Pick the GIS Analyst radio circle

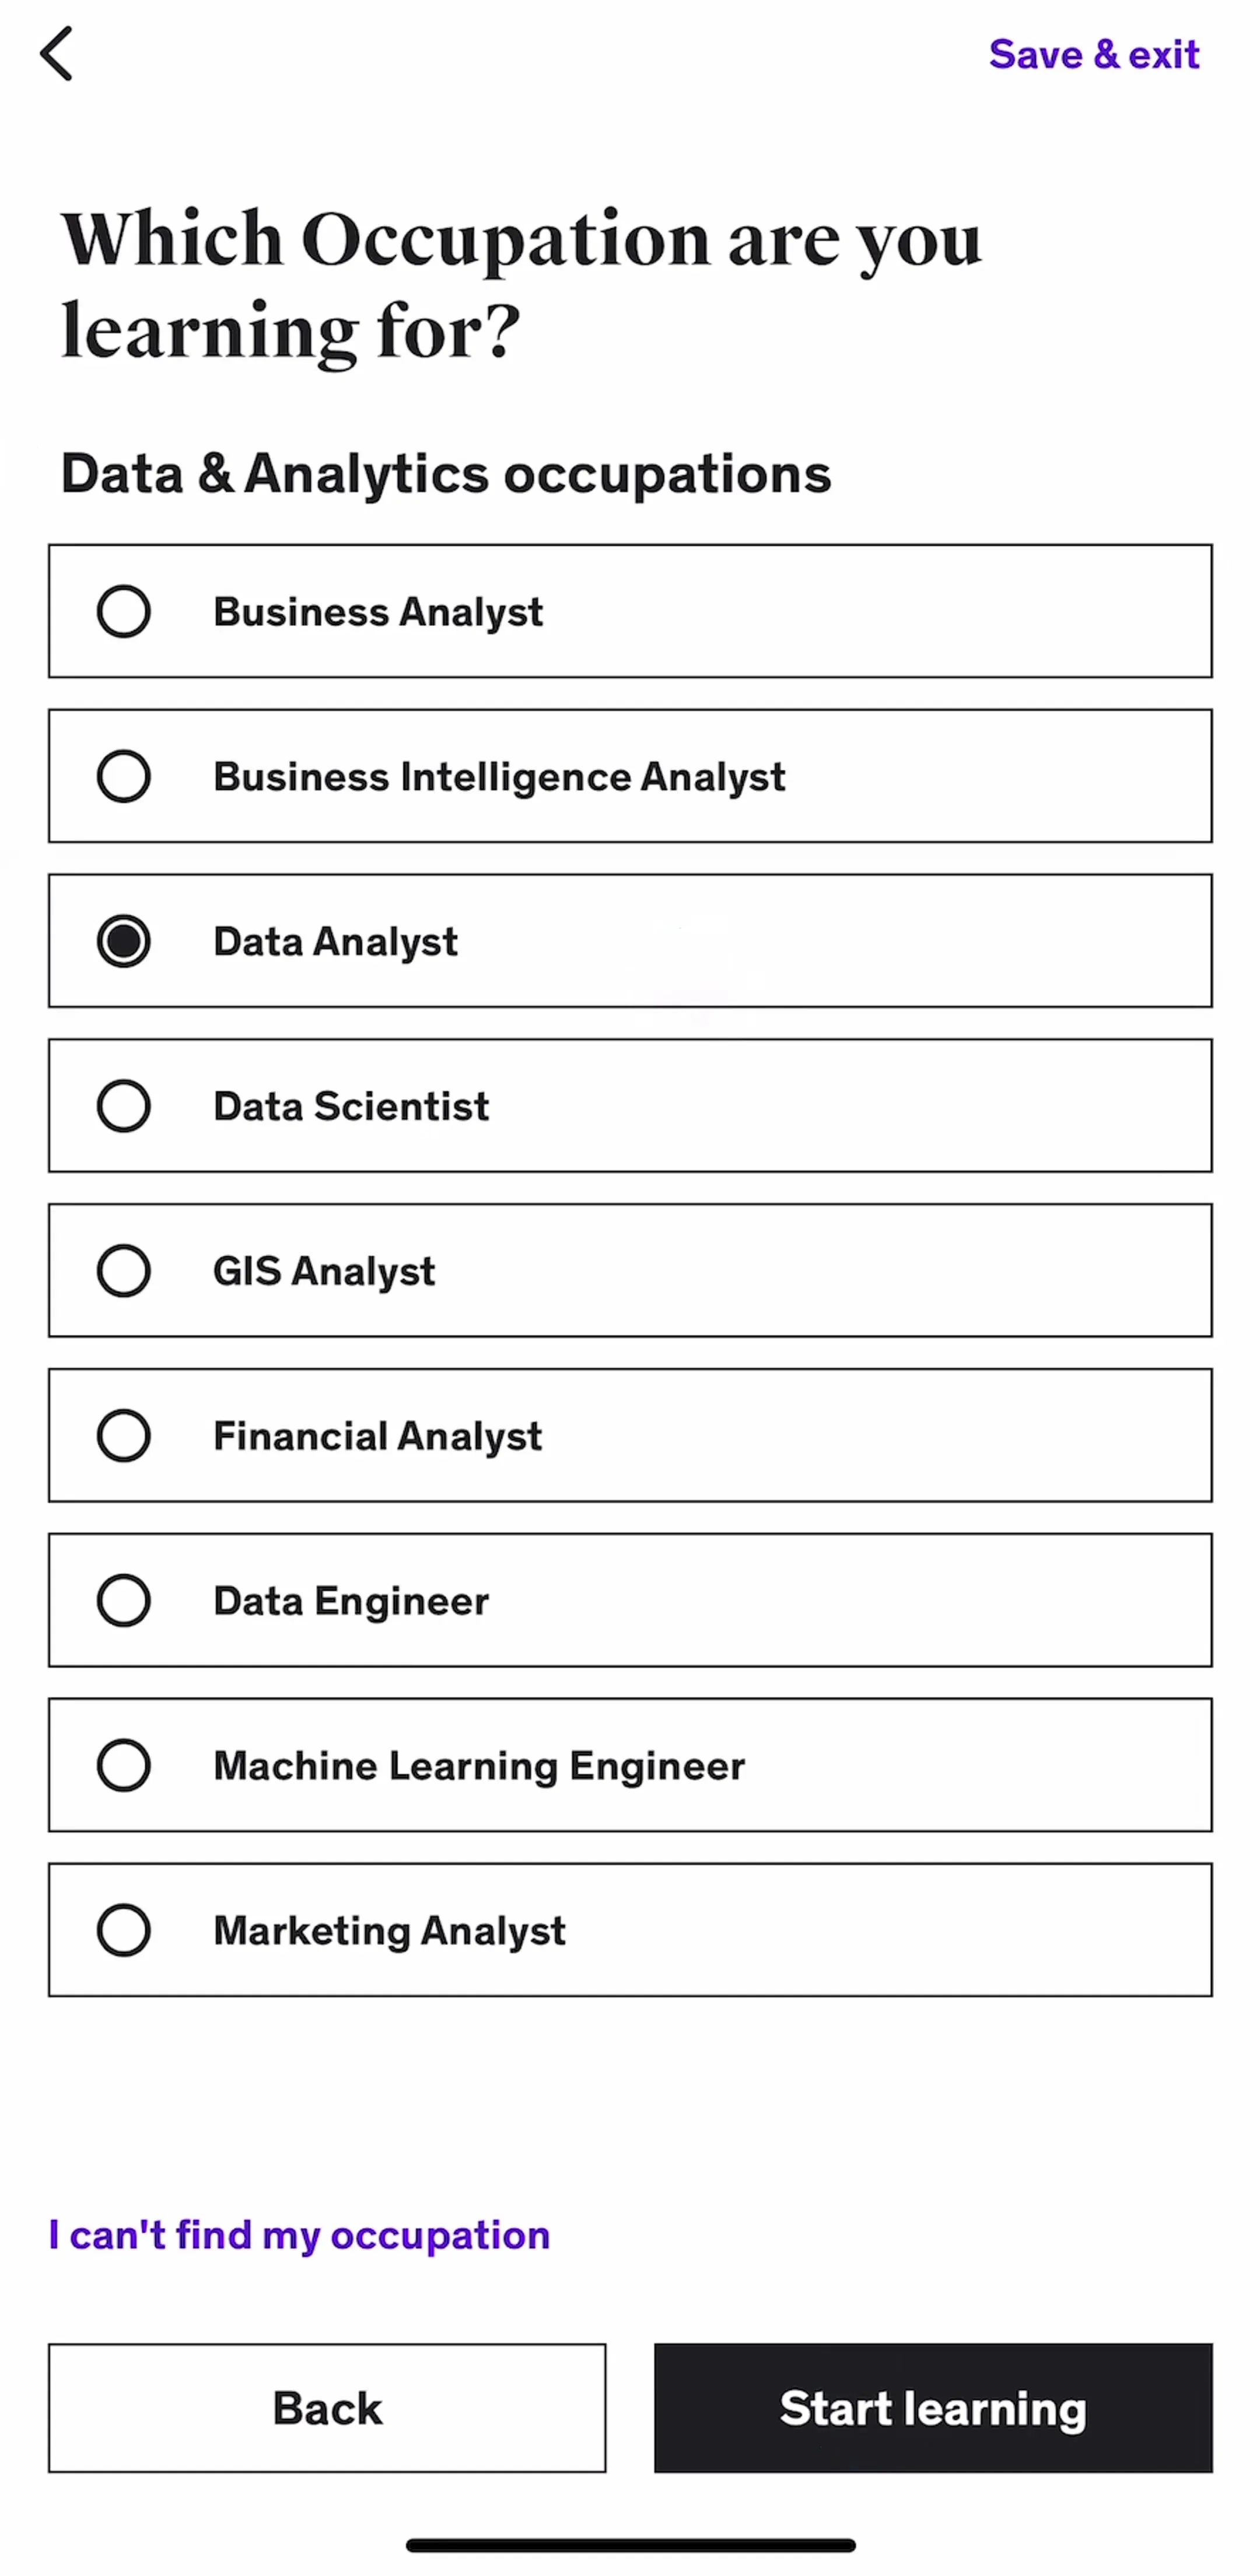[124, 1271]
